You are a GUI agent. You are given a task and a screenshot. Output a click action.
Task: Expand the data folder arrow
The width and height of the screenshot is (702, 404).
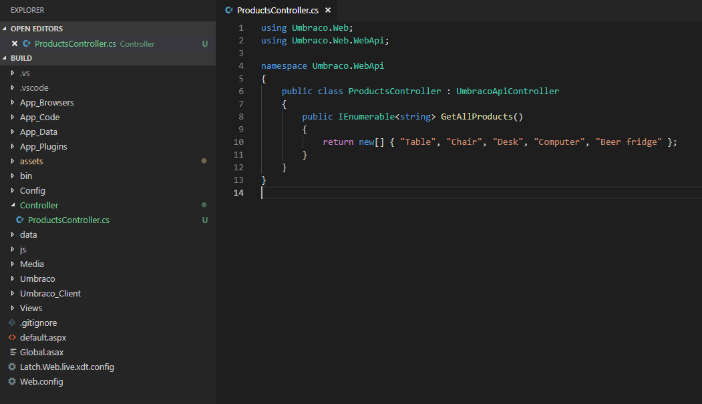13,234
